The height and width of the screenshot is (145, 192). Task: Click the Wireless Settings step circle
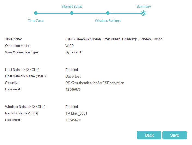tap(108, 13)
